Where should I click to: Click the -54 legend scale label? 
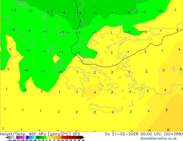9,140
